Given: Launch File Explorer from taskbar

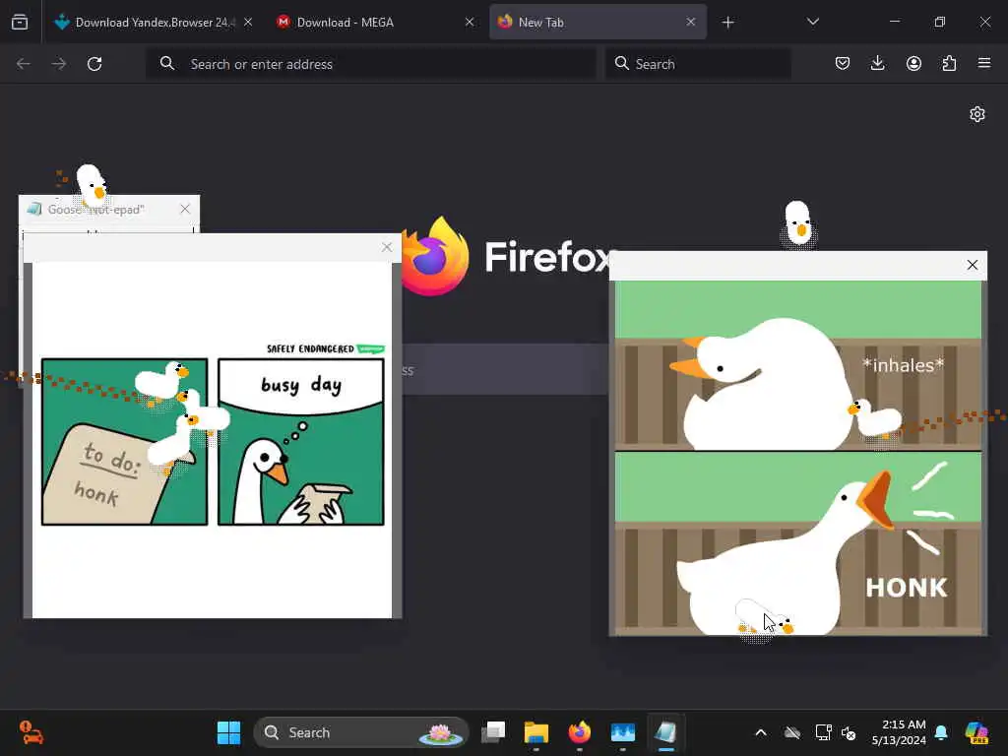Looking at the screenshot, I should pyautogui.click(x=536, y=732).
